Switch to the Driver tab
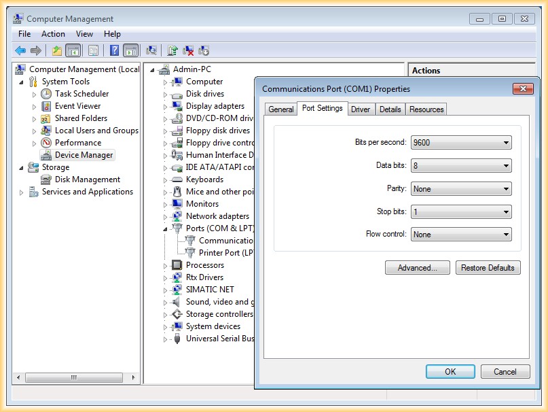This screenshot has height=412, width=548. tap(361, 109)
